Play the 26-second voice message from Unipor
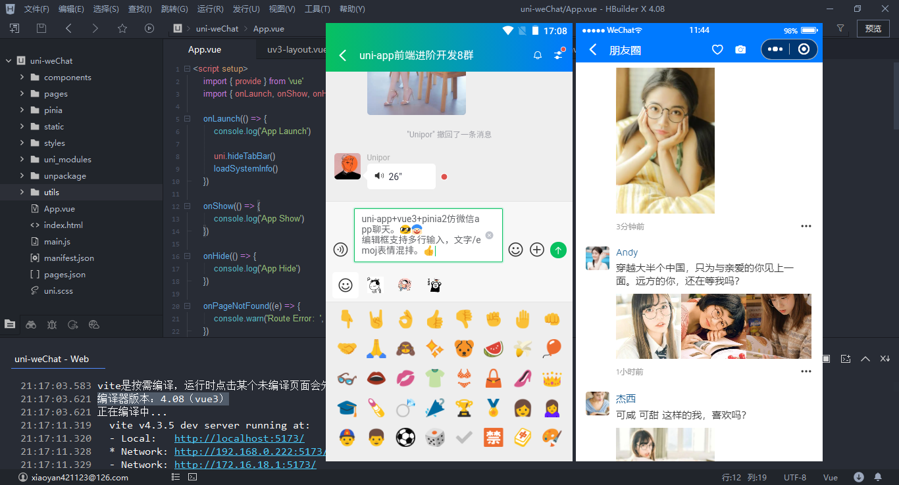This screenshot has height=485, width=899. pyautogui.click(x=401, y=175)
